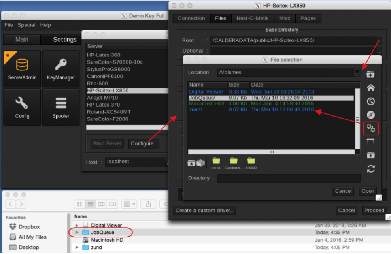Click the parent folder up icon
Screen dimensions: 391x254
coord(371,74)
